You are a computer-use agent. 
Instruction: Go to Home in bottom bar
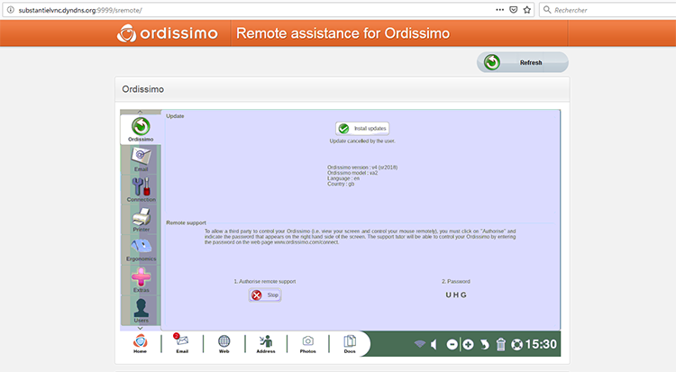(140, 344)
